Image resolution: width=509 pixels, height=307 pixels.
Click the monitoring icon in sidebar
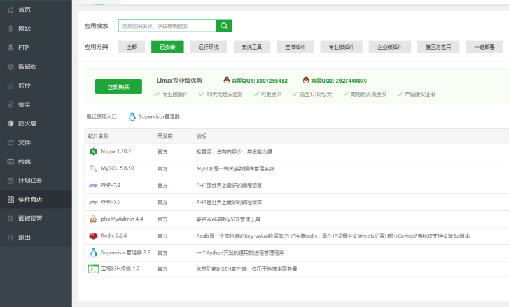coord(11,86)
